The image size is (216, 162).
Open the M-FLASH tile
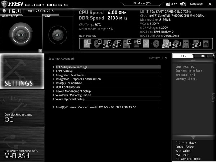pyautogui.click(x=22, y=144)
